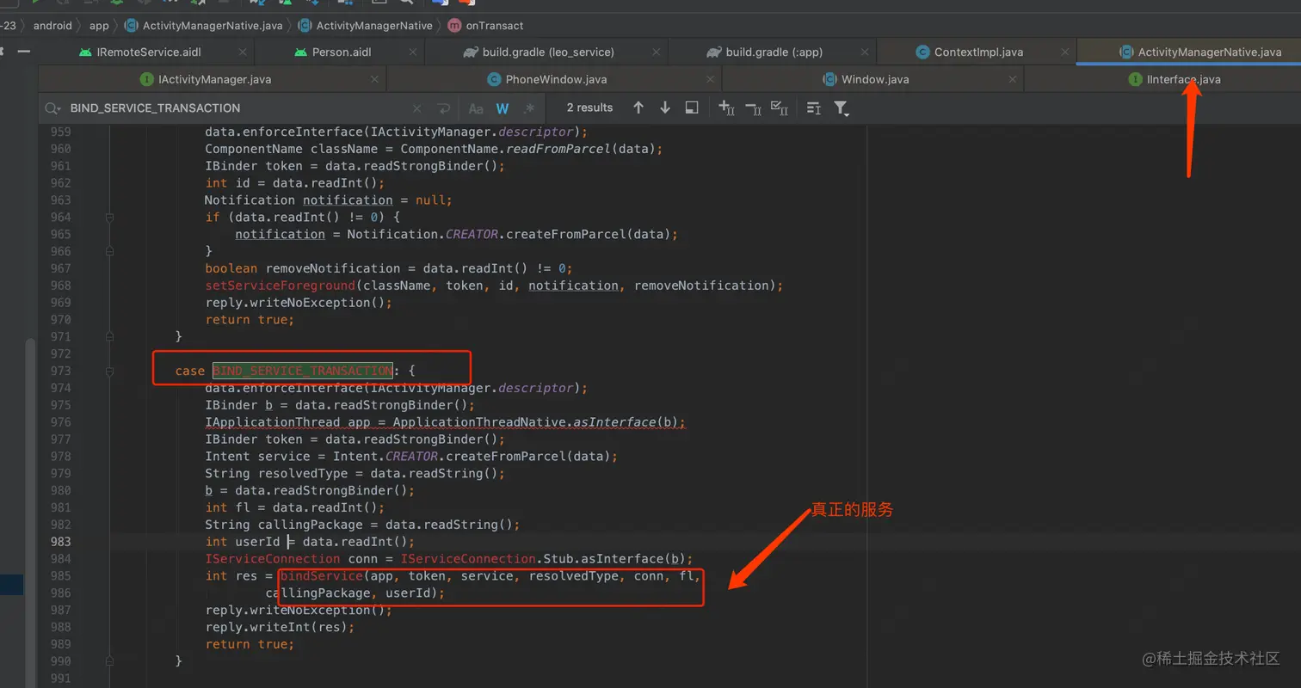Open results in Find tool window icon

tap(691, 107)
